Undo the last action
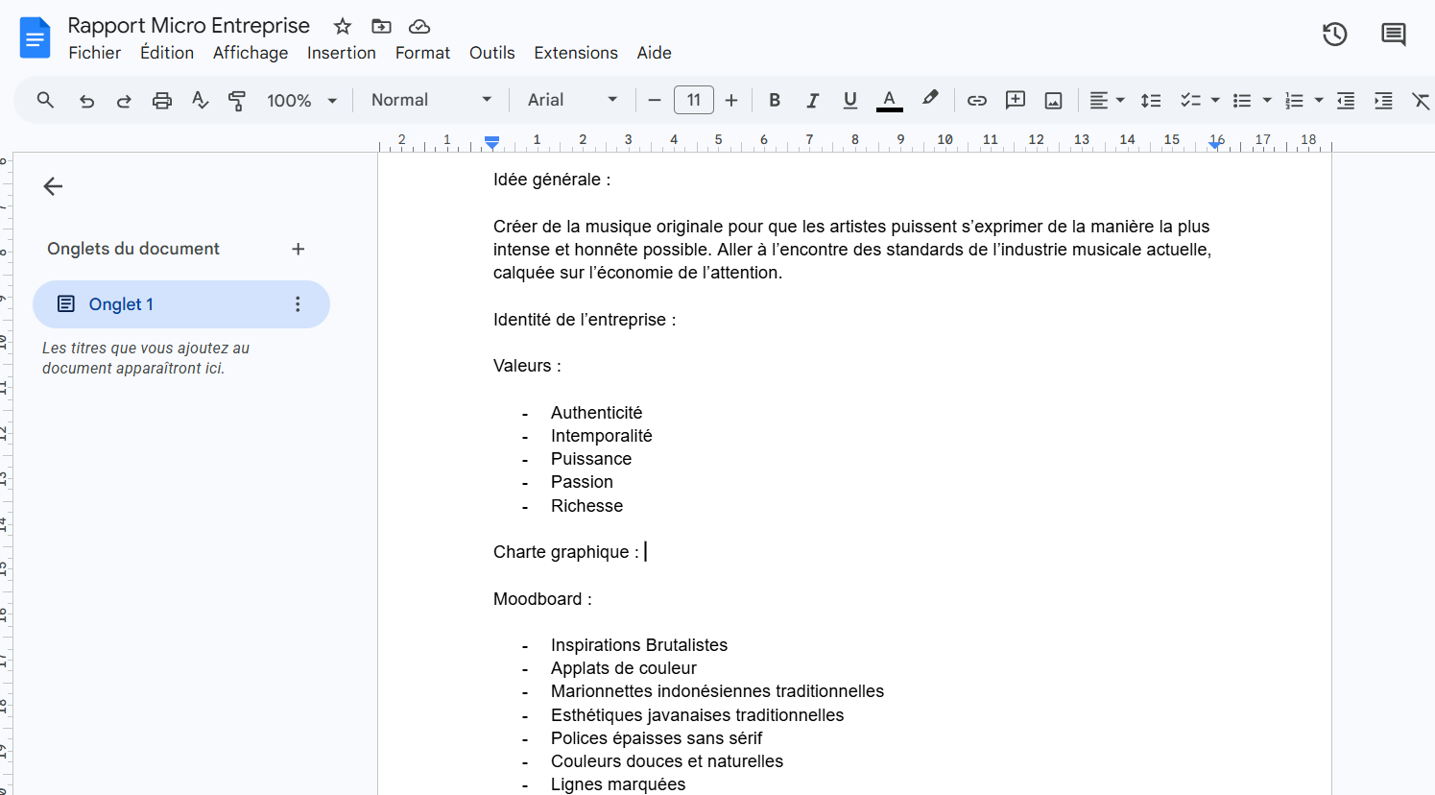This screenshot has height=795, width=1435. tap(87, 100)
